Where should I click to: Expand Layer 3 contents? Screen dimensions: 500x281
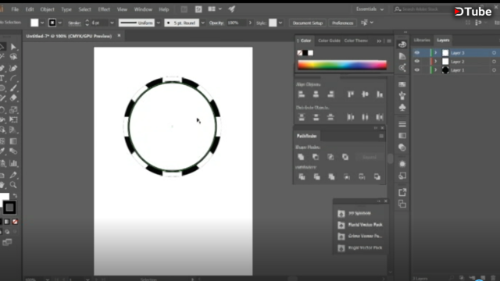pos(436,53)
